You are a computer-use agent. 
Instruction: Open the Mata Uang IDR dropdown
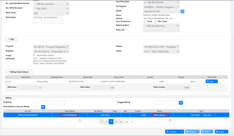coord(51,13)
